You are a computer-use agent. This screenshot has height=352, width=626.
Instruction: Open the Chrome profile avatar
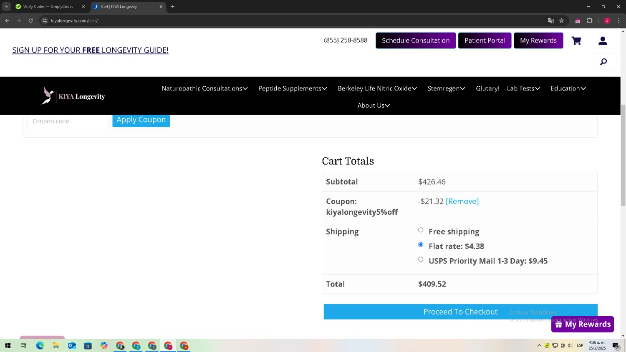coord(607,20)
